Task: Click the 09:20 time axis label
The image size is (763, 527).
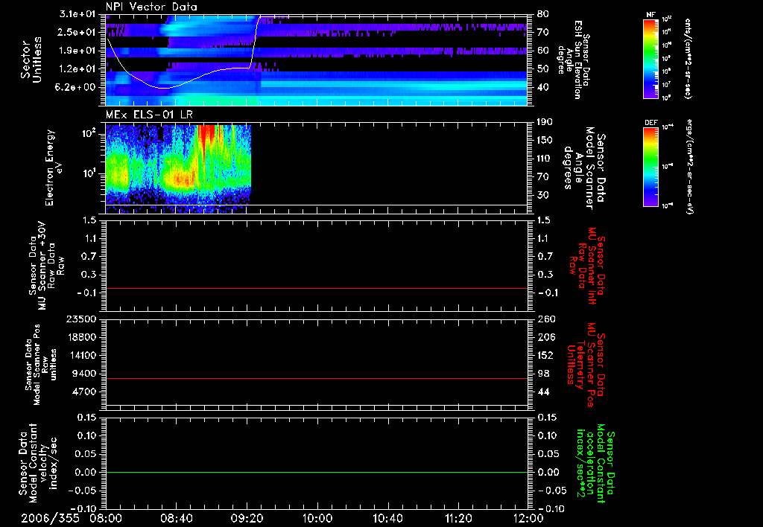Action: tap(247, 518)
